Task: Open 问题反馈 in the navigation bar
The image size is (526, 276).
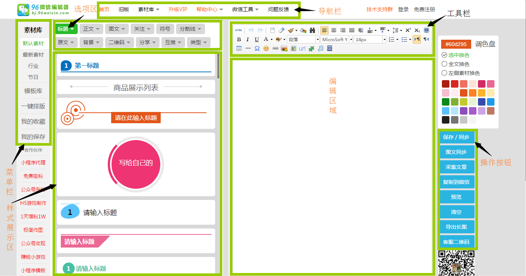Action: point(279,9)
